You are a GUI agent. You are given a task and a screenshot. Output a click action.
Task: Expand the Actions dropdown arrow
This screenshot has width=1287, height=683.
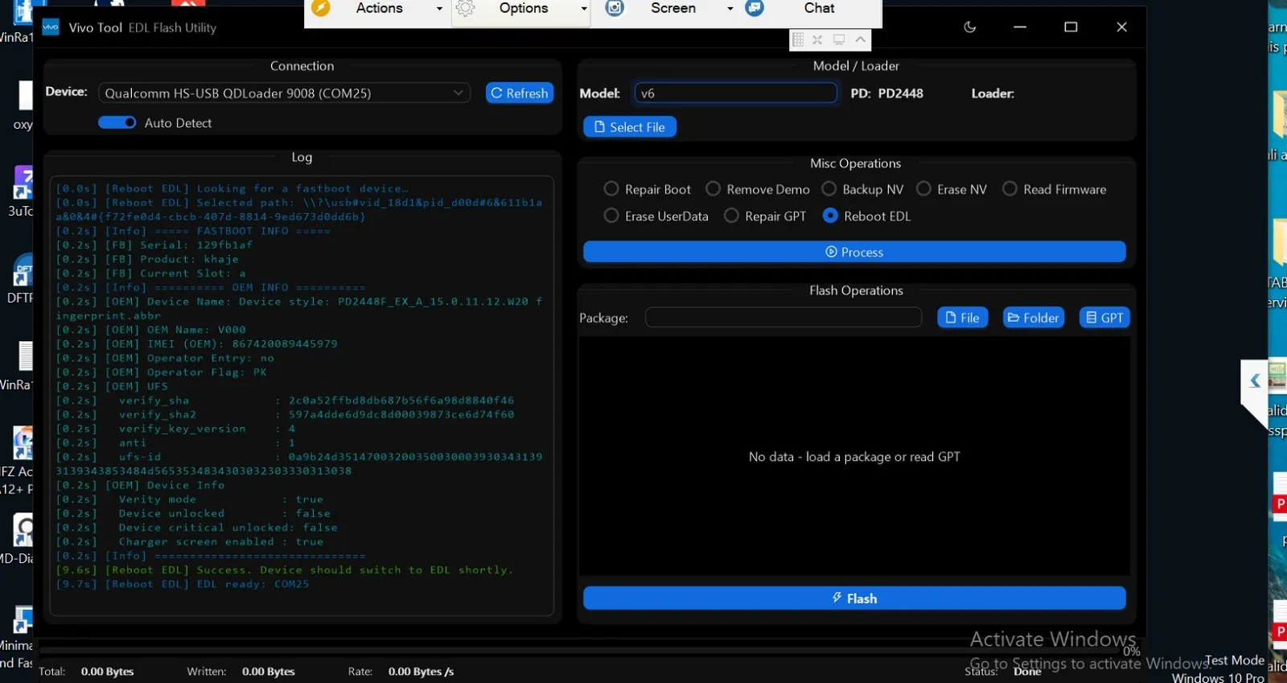tap(439, 9)
